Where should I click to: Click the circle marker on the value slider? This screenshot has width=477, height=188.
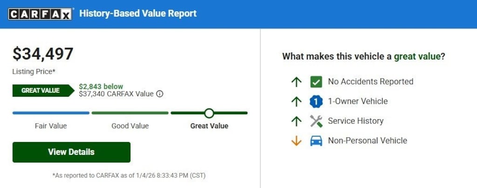[x=209, y=113]
